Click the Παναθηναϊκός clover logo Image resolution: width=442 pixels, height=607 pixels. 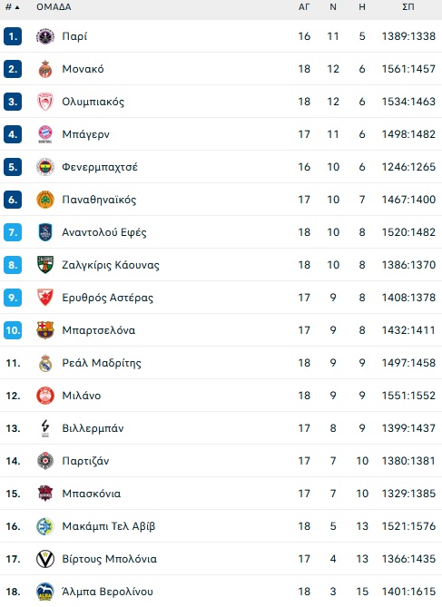pyautogui.click(x=45, y=200)
